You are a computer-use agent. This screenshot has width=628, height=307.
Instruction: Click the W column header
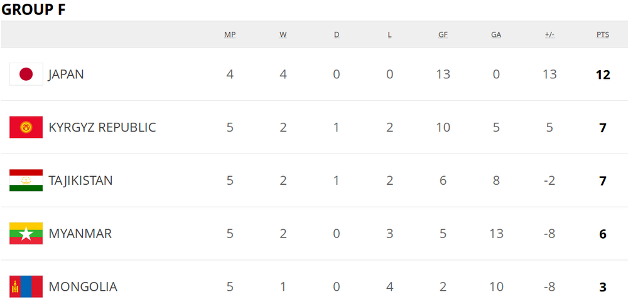point(283,35)
